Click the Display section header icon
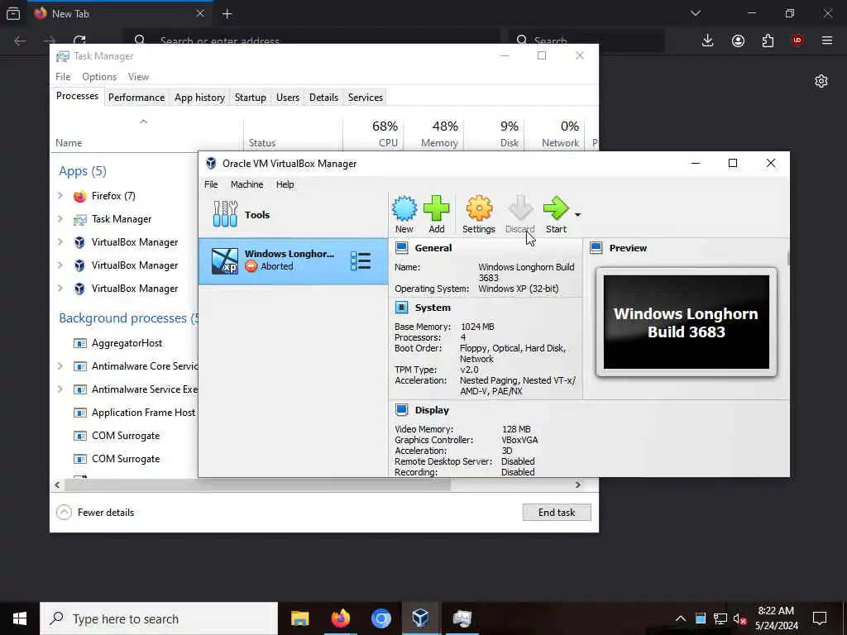This screenshot has width=847, height=635. click(401, 410)
